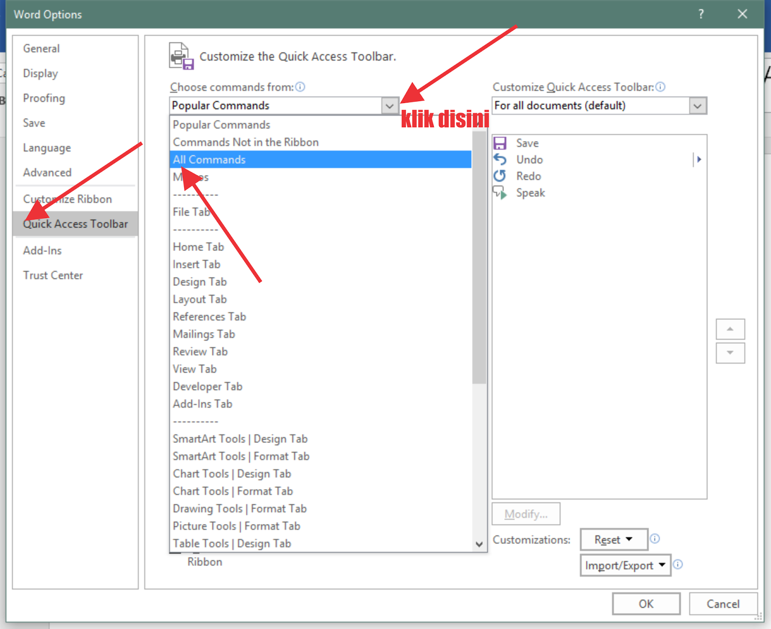This screenshot has width=771, height=629.
Task: Select Commands Not in the Ribbon
Action: pos(320,142)
